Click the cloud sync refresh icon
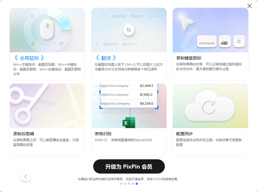The width and height of the screenshot is (258, 192). coord(209,108)
